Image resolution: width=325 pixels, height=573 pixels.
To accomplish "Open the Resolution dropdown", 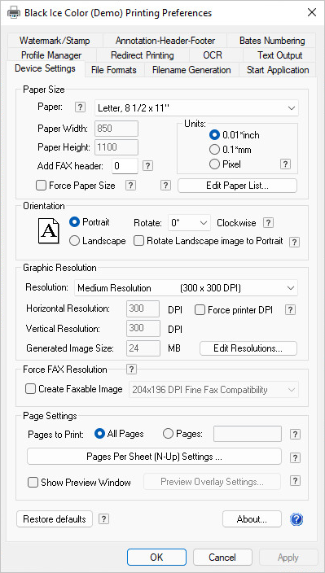I will (186, 288).
